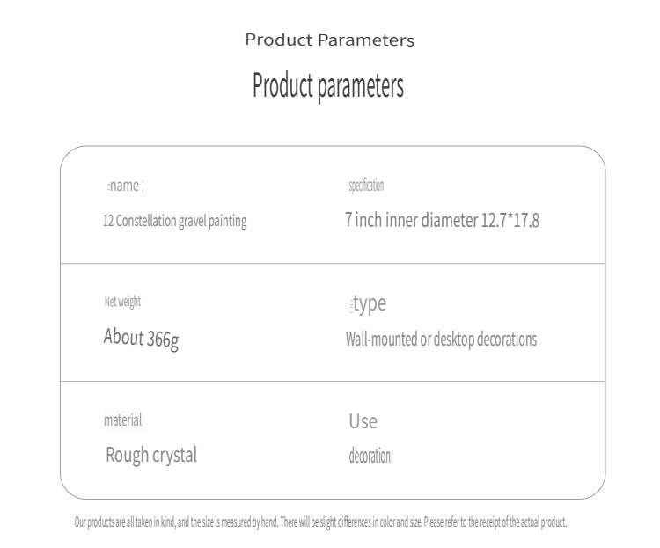Image resolution: width=660 pixels, height=548 pixels.
Task: Select the "Use" field label
Action: tap(363, 421)
